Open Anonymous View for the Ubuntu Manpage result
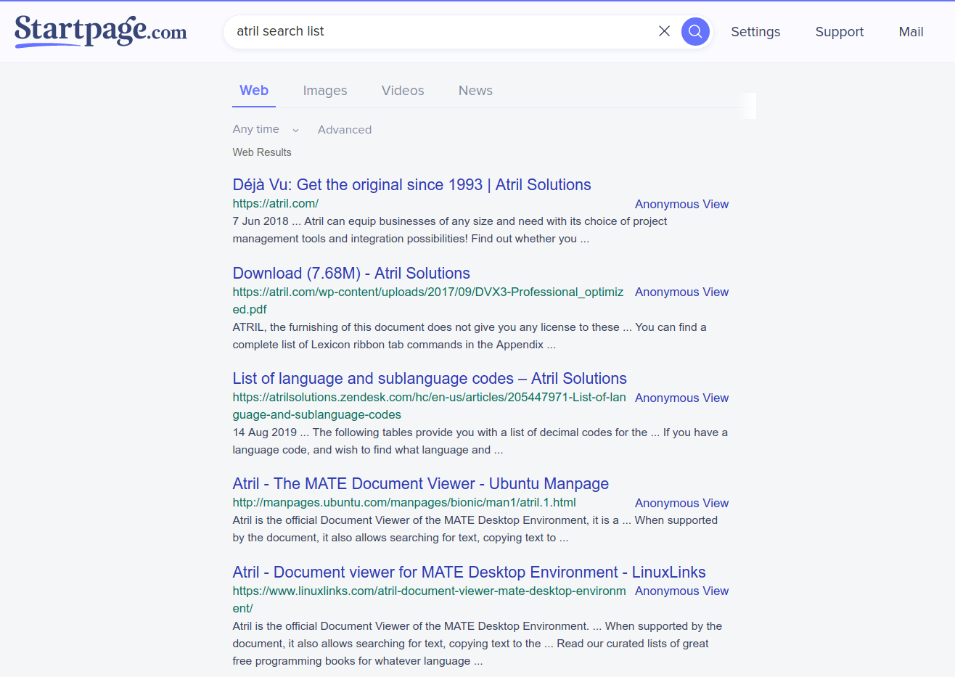Screen dimensions: 955x677 coord(681,503)
